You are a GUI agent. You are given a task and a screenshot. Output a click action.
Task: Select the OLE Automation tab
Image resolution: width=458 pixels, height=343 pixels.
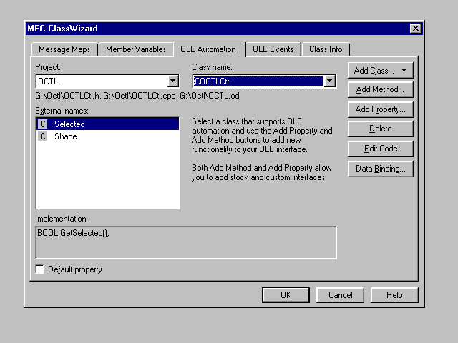coord(209,49)
